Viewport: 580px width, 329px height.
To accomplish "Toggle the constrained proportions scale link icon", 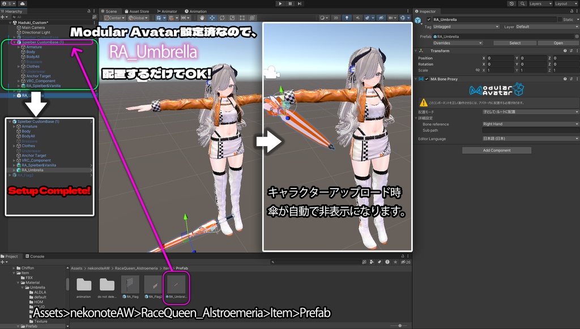I will coord(477,70).
